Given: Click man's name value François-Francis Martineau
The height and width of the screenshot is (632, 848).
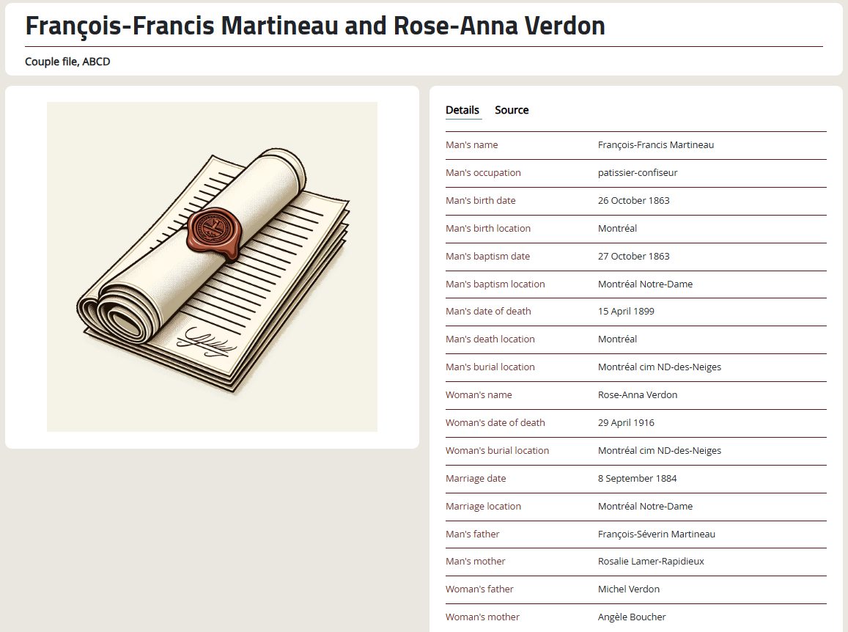Looking at the screenshot, I should pos(656,145).
